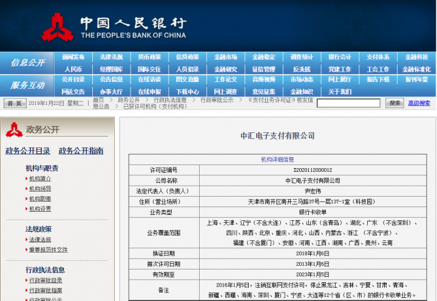The height and width of the screenshot is (301, 437).
Task: Open 工作论文 navigation item
Action: point(225,79)
